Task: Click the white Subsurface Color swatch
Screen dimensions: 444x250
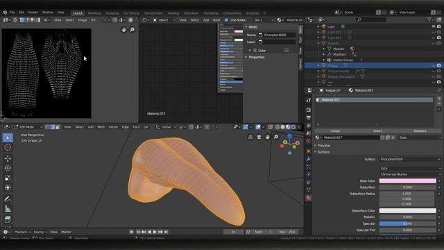Action: [407, 210]
